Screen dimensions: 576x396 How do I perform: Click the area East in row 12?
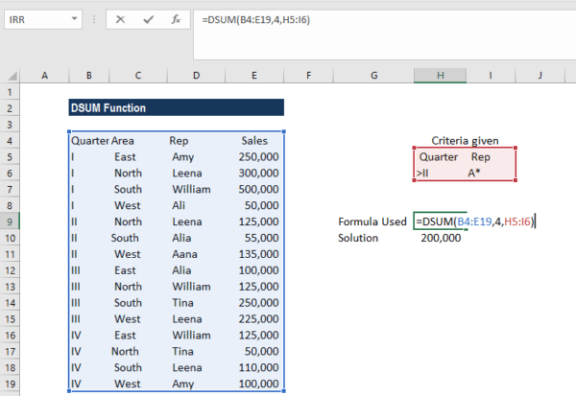[125, 270]
